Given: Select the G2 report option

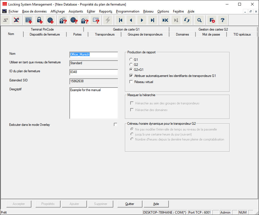Looking at the screenshot, I should (131, 65).
